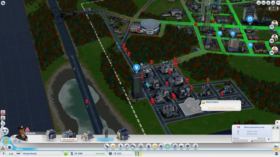This screenshot has height=157, width=280.
Task: Select the building marked NESCHVÁLENO!
Action: click(x=69, y=135)
